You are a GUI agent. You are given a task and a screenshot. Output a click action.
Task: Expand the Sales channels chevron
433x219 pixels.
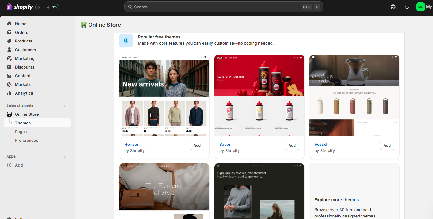tap(65, 106)
